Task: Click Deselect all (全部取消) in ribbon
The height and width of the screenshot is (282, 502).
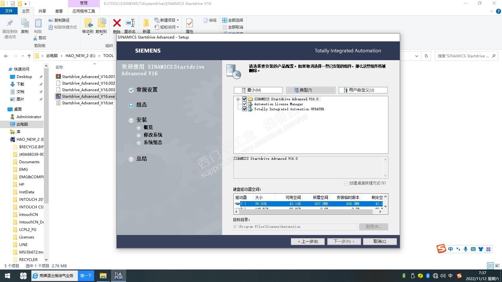Action: point(233,27)
